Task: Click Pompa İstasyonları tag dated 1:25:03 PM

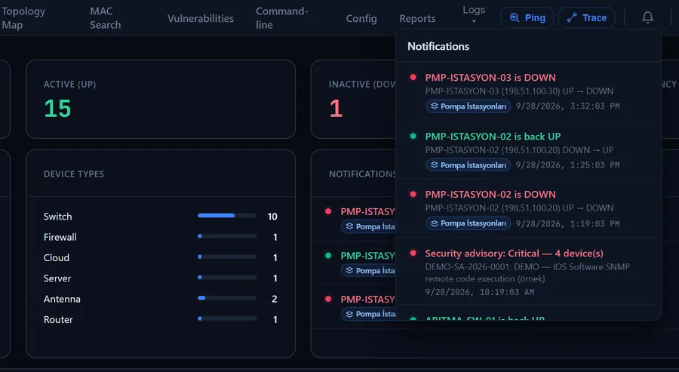Action: 468,165
